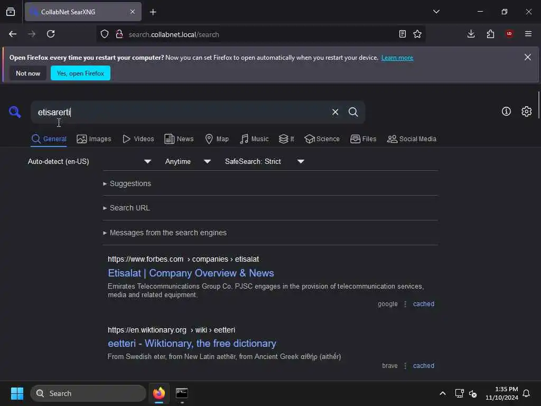Screen dimensions: 541x406
Task: Open Firefox View tab icon
Action: point(11,12)
